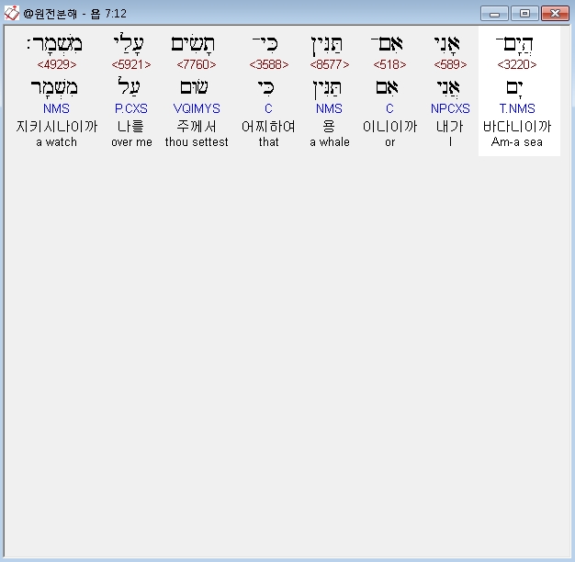Click the VQIMYS parsing code
575x562 pixels.
point(197,108)
